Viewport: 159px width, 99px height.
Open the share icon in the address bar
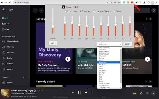115,2
